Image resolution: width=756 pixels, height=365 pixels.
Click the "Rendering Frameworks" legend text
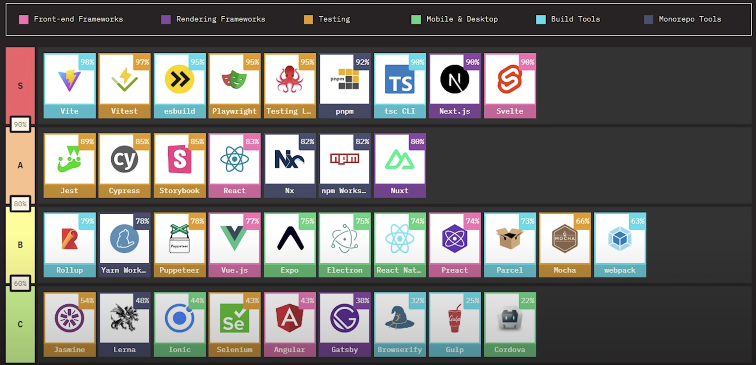click(220, 19)
